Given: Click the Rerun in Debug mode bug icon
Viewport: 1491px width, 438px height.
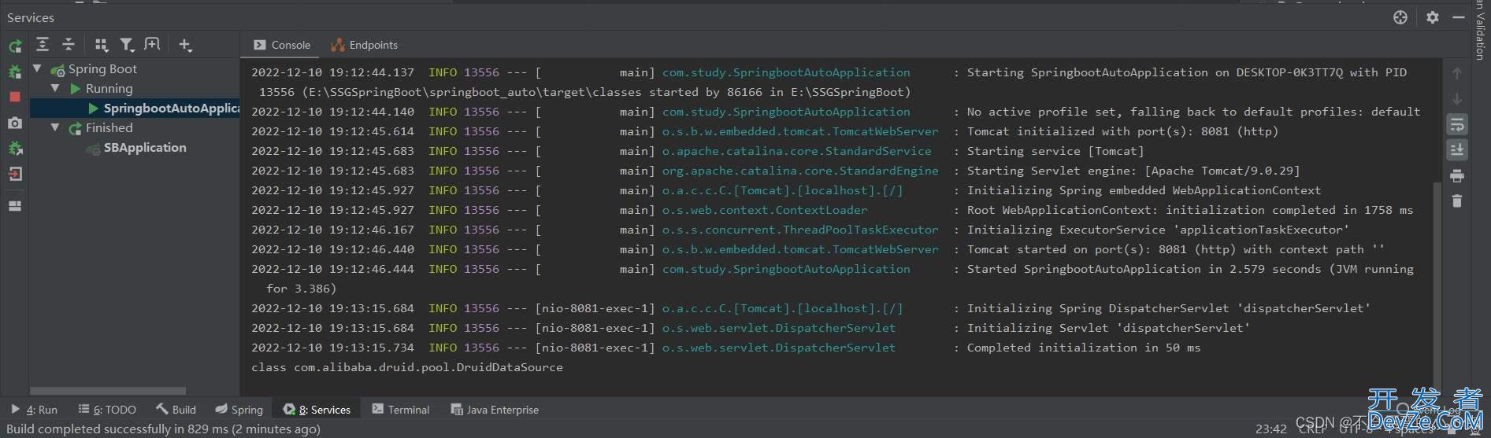Looking at the screenshot, I should pos(14,72).
